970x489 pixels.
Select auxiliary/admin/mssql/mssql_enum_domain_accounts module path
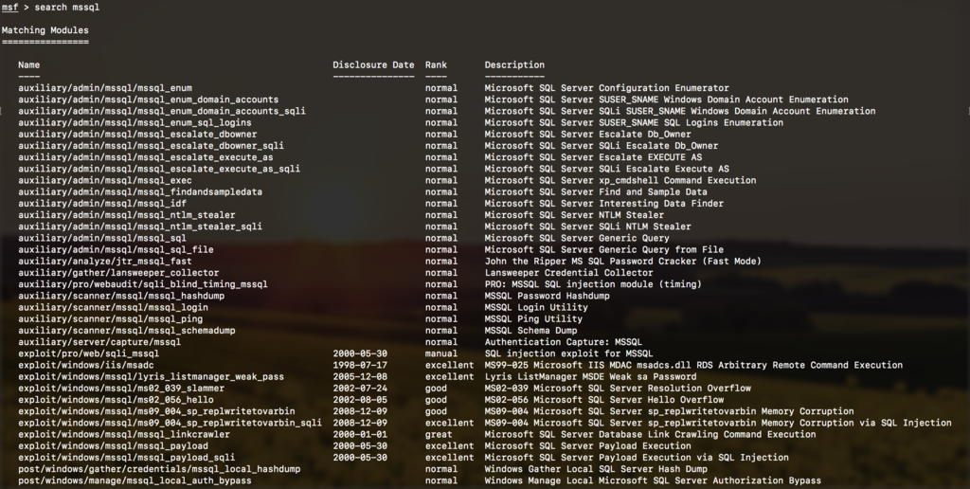[149, 100]
